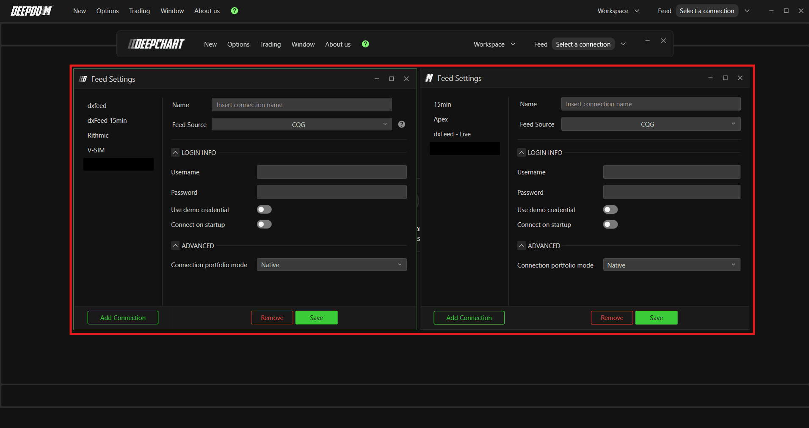Open Connection portfolio mode dropdown in DeepChart settings
This screenshot has height=428, width=809.
[x=332, y=265]
